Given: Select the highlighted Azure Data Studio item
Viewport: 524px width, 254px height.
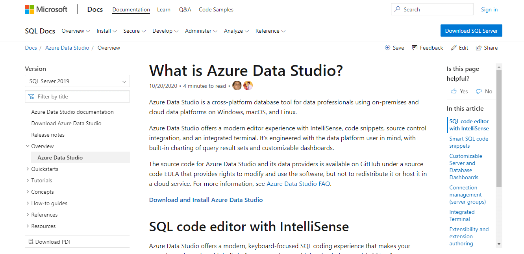Looking at the screenshot, I should pyautogui.click(x=80, y=158).
